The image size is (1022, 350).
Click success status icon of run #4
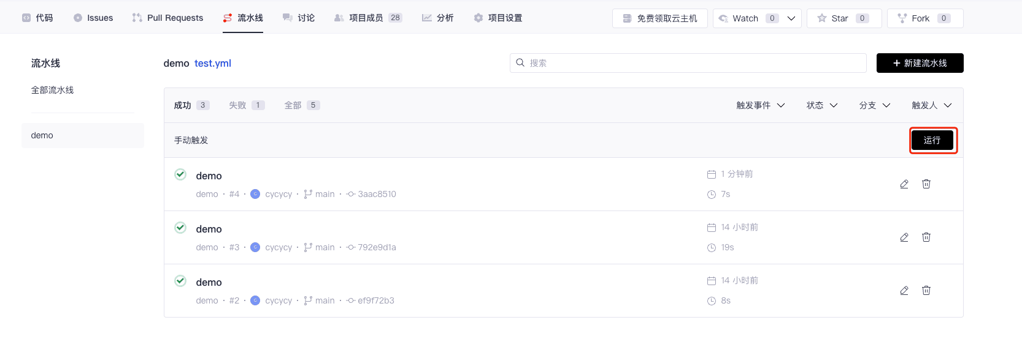pyautogui.click(x=180, y=174)
